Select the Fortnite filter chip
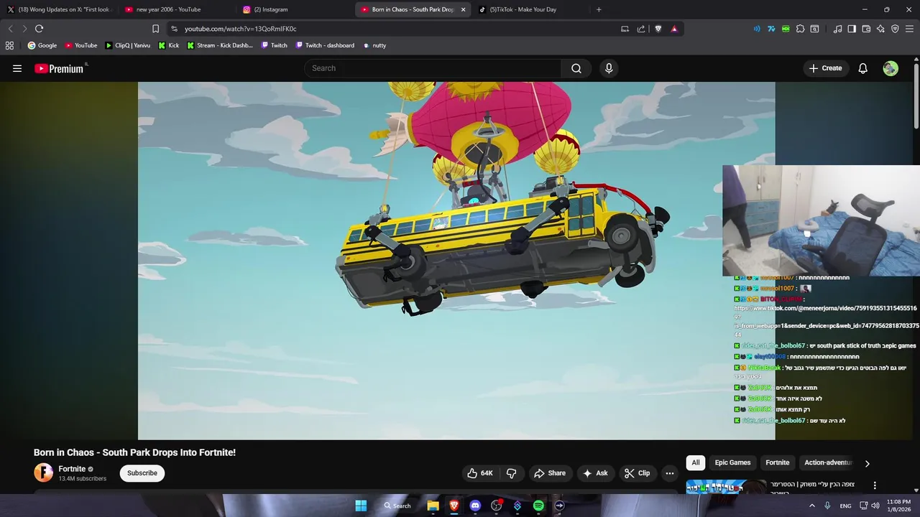920x517 pixels. 777,462
